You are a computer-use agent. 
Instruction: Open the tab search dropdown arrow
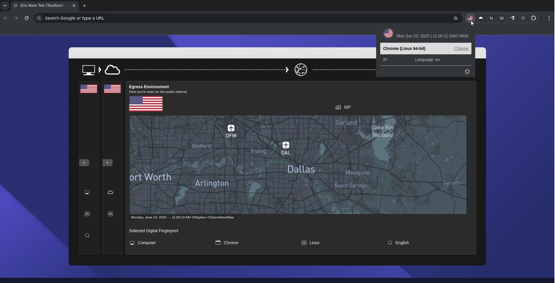point(5,6)
